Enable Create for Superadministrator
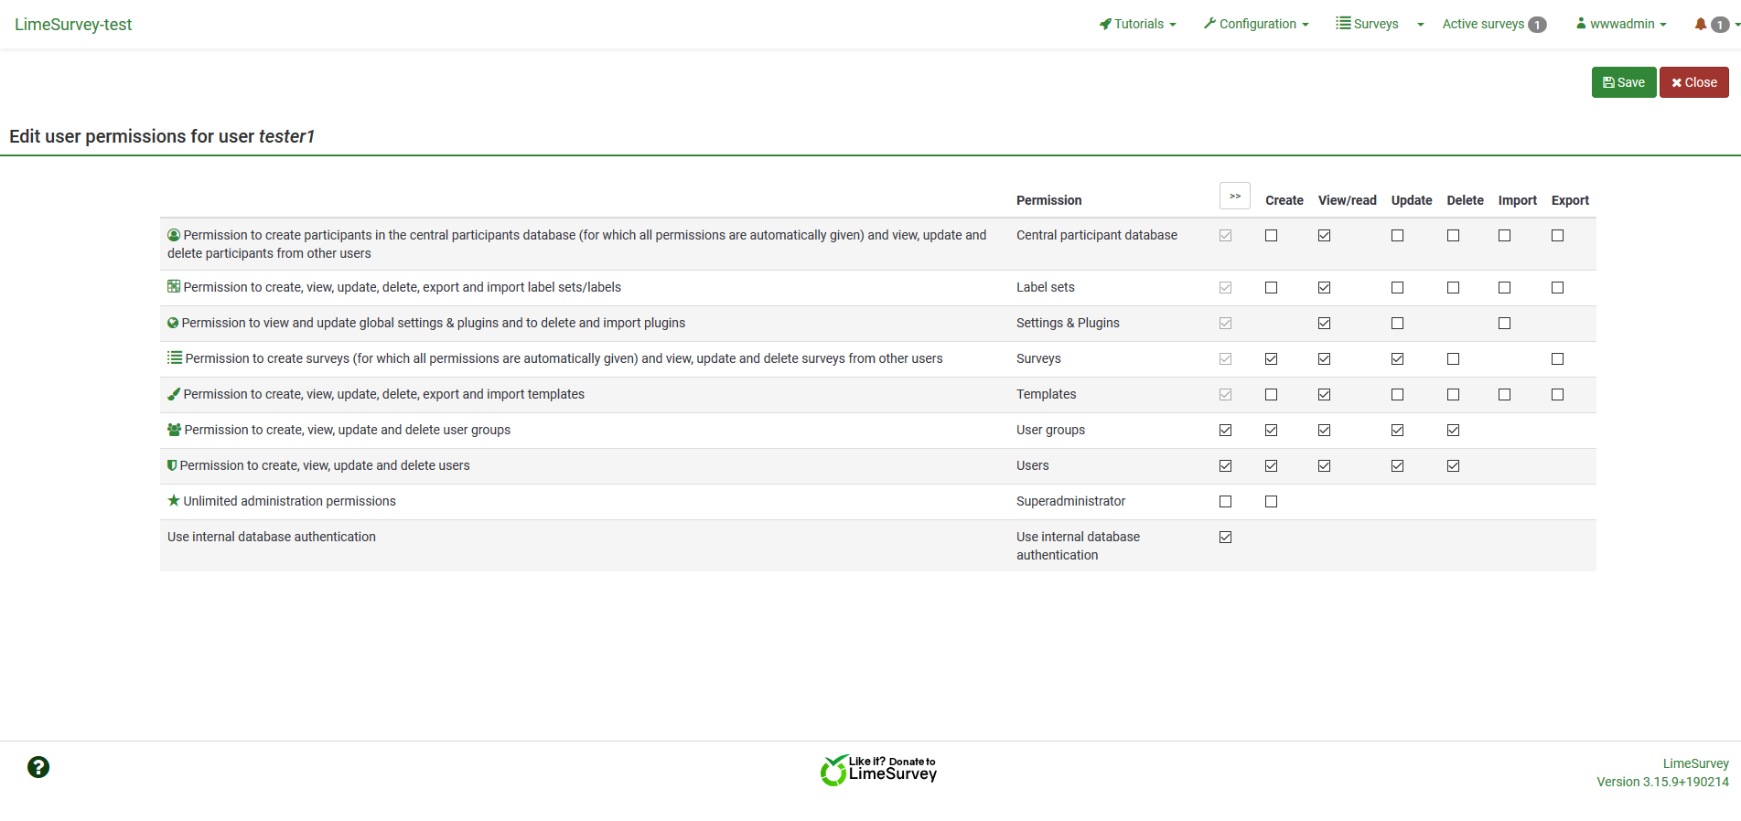1741x821 pixels. tap(1271, 502)
